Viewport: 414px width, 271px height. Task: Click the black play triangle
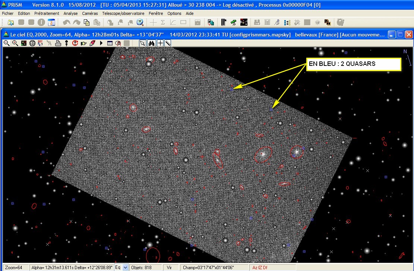pos(101,43)
